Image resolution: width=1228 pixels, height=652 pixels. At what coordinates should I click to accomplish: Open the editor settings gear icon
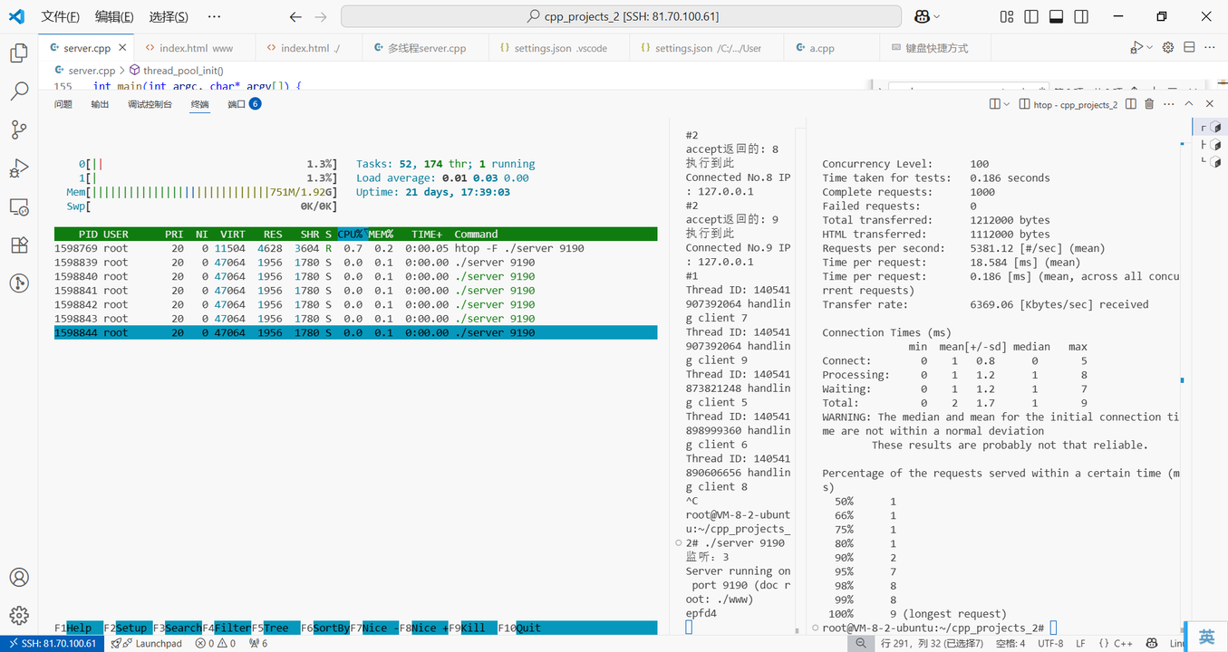(x=1168, y=48)
